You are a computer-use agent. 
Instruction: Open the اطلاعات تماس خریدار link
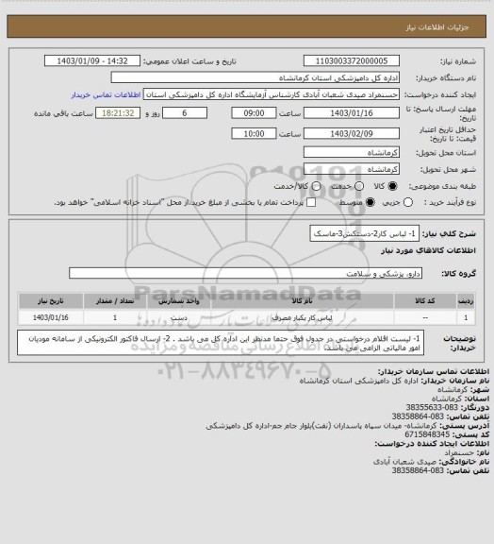(106, 94)
